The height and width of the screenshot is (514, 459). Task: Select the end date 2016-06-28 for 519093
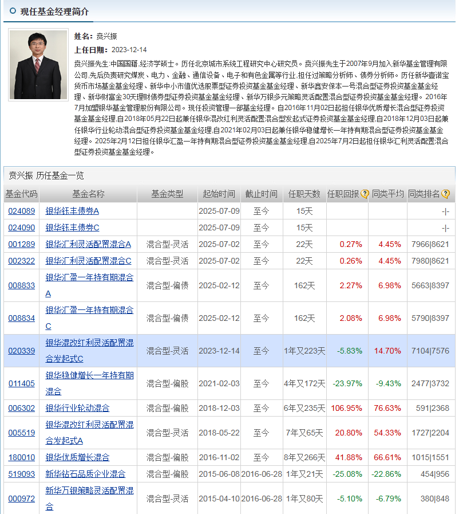pyautogui.click(x=262, y=474)
